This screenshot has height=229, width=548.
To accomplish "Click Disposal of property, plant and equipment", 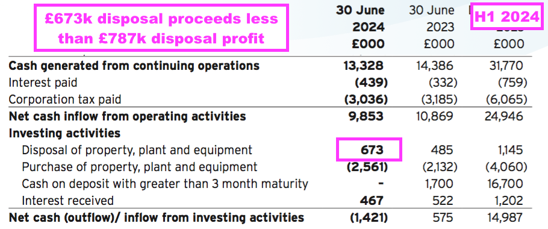I will pos(137,150).
